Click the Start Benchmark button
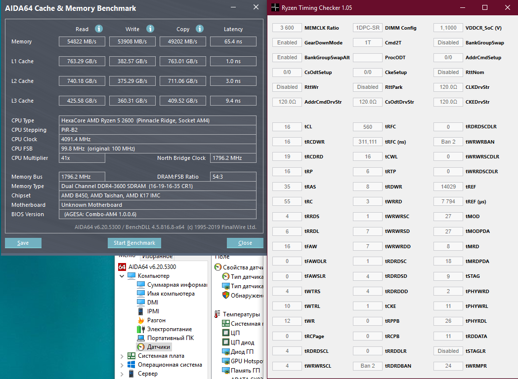This screenshot has height=379, width=518. [x=134, y=243]
